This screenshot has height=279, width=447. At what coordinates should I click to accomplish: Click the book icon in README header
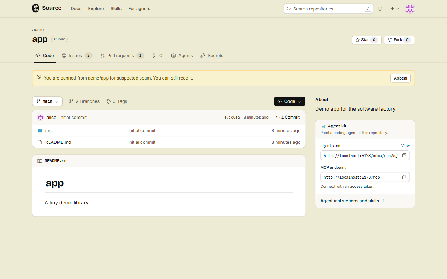point(40,161)
